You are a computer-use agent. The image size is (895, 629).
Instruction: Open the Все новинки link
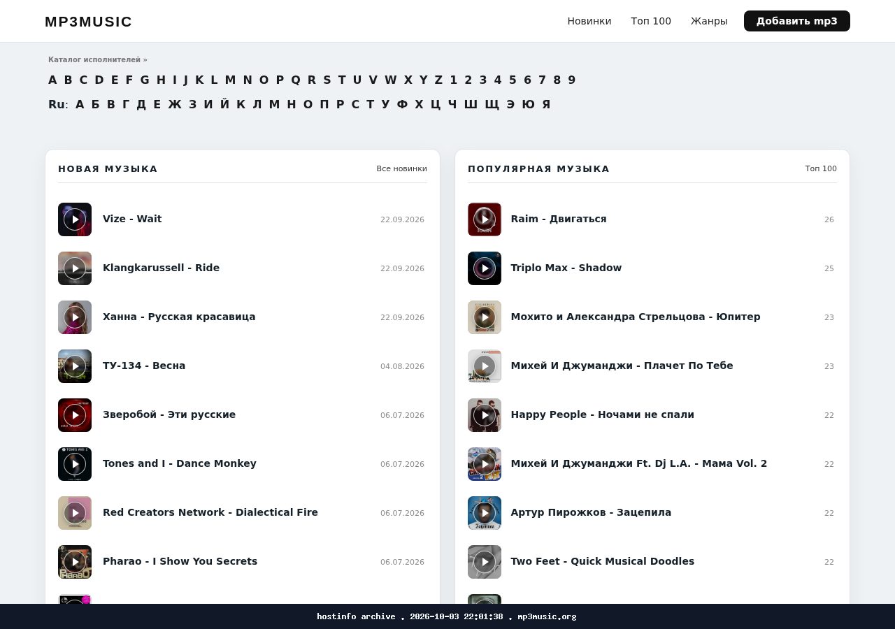[401, 168]
